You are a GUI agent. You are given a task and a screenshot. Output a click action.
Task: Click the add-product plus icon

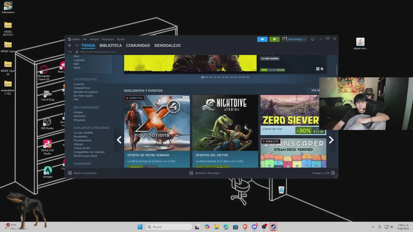coord(70,173)
